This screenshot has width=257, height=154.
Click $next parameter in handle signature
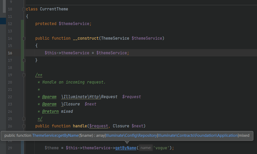pyautogui.click(x=137, y=126)
